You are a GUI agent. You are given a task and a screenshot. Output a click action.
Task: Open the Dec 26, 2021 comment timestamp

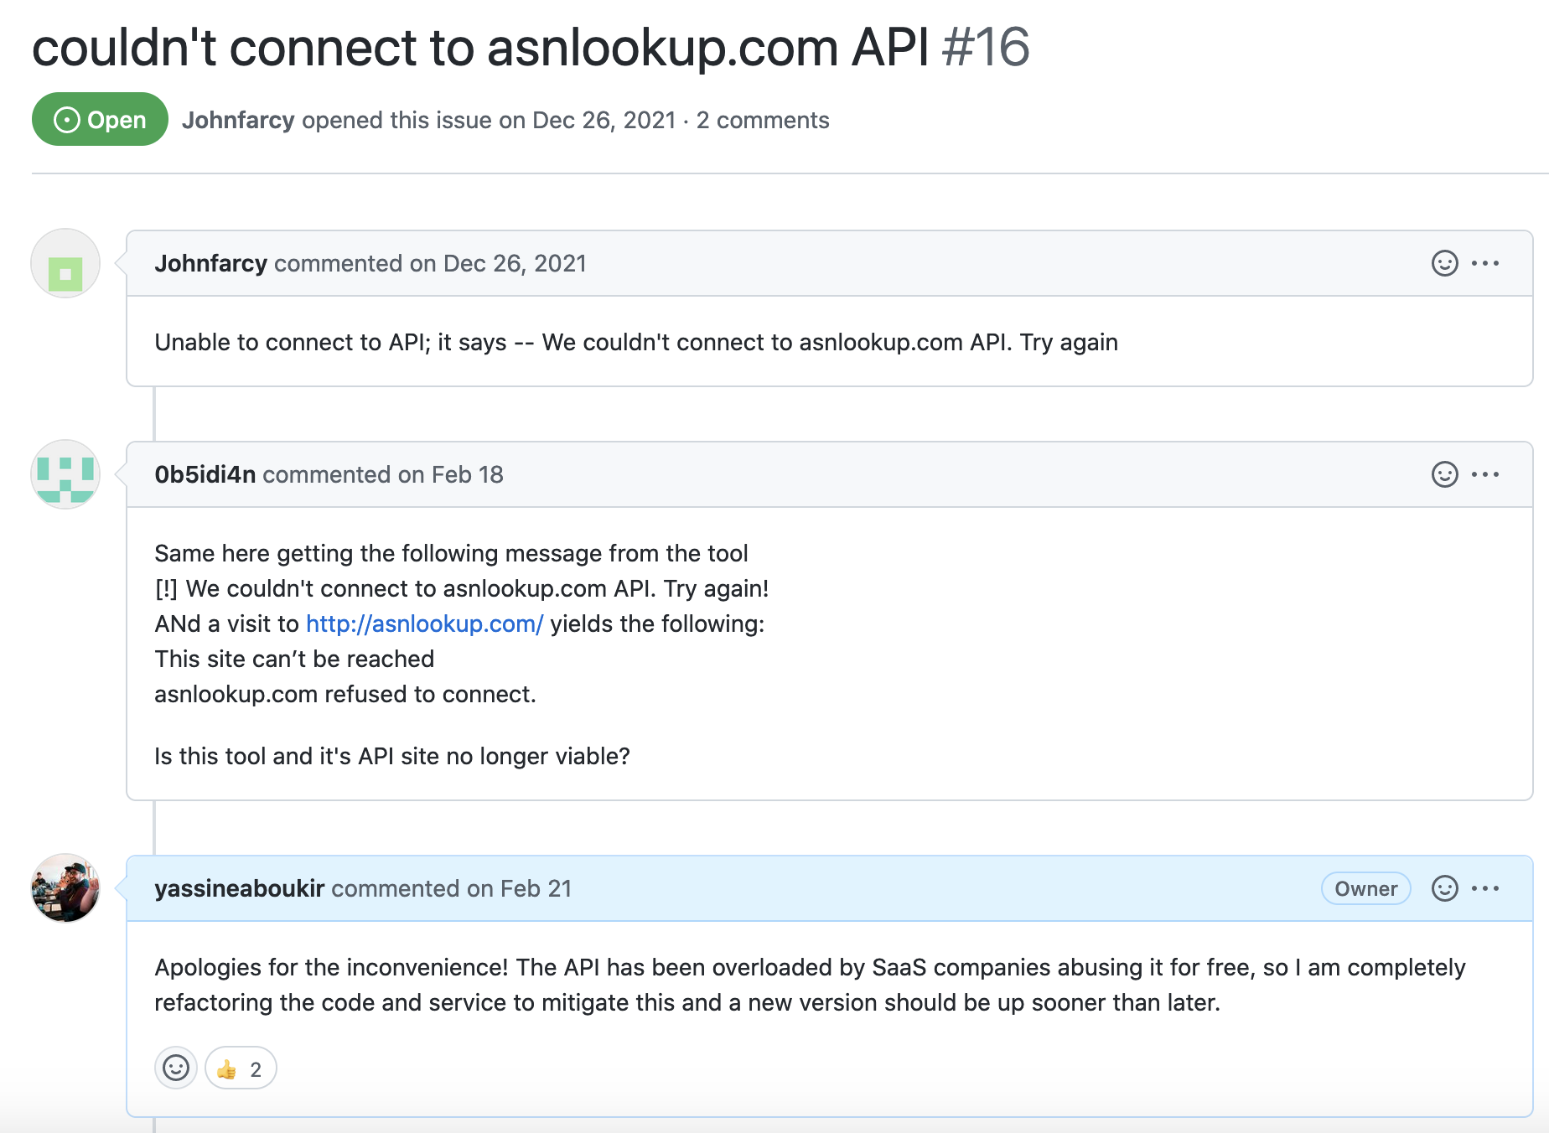pyautogui.click(x=515, y=263)
